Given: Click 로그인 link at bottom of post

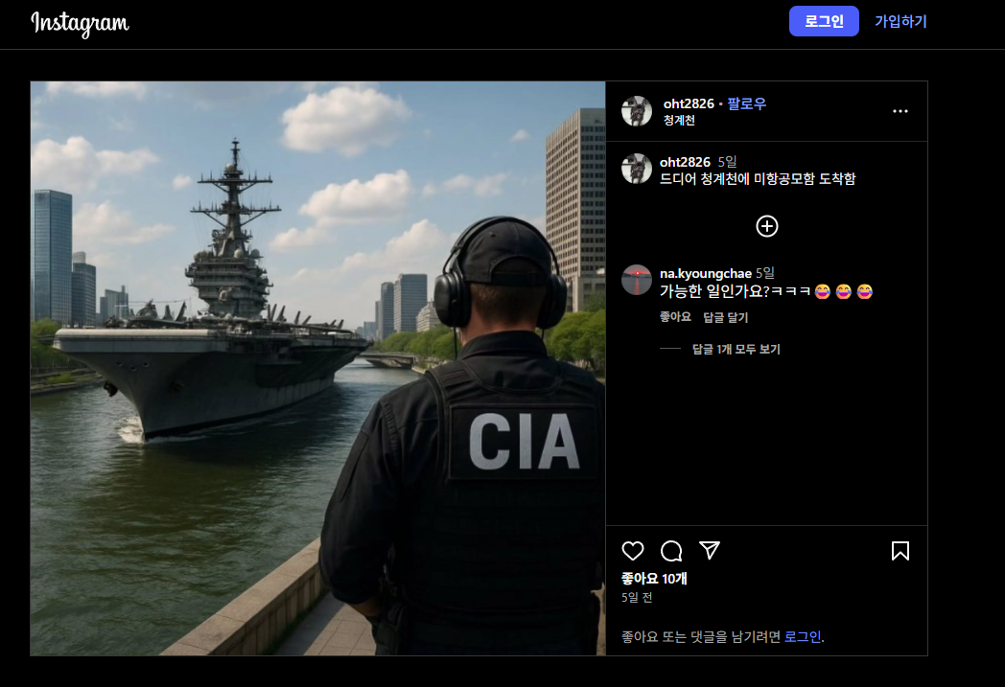Looking at the screenshot, I should 803,636.
